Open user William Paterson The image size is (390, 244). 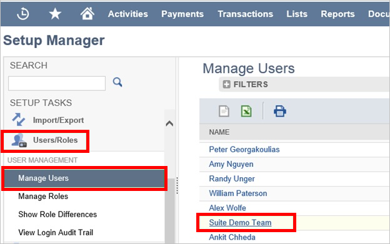tap(237, 193)
